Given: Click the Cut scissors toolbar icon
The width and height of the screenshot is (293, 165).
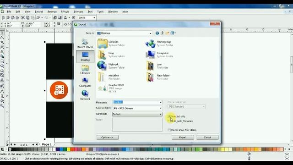Looking at the screenshot, I should [x=23, y=17].
